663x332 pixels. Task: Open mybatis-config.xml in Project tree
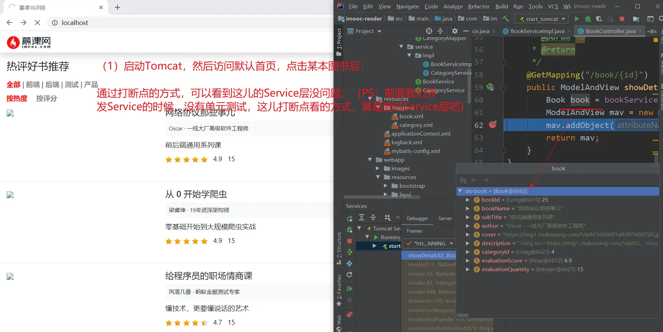(x=416, y=151)
